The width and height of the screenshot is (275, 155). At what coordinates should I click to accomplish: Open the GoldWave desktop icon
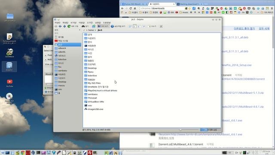9,53
